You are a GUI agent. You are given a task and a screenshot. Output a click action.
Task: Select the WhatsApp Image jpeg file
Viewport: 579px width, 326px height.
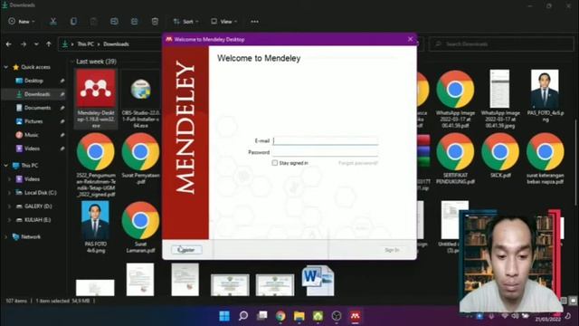click(500, 99)
